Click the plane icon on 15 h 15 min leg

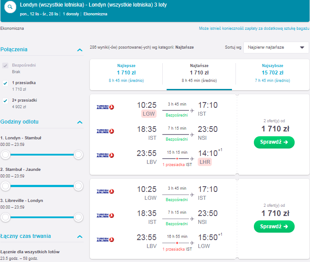pos(192,159)
